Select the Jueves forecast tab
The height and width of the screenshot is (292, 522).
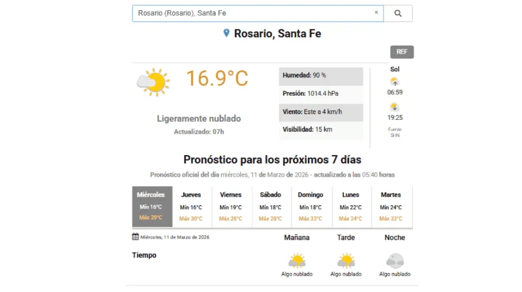[191, 207]
